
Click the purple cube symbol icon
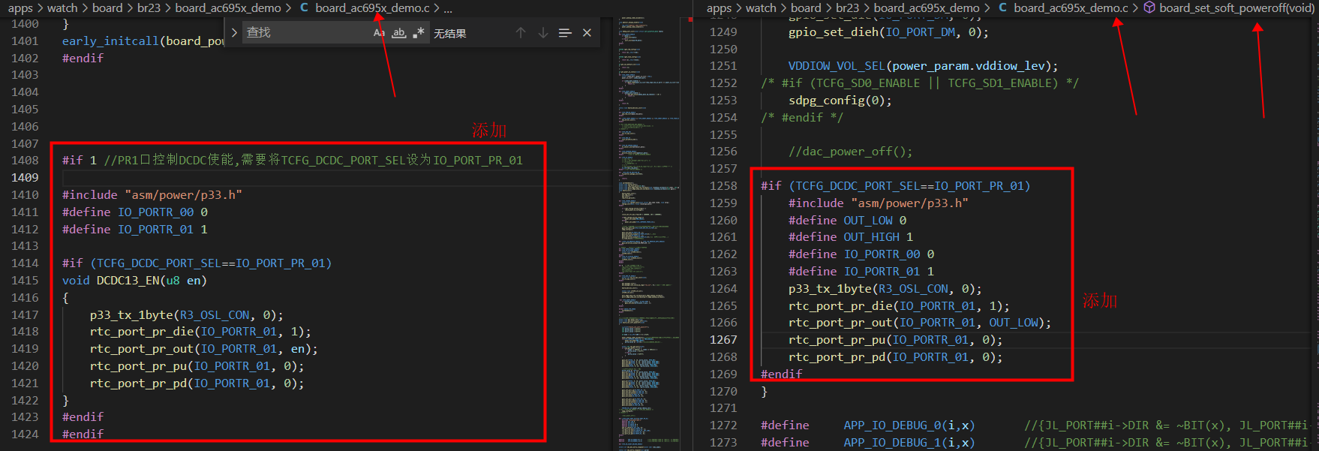[x=1149, y=8]
